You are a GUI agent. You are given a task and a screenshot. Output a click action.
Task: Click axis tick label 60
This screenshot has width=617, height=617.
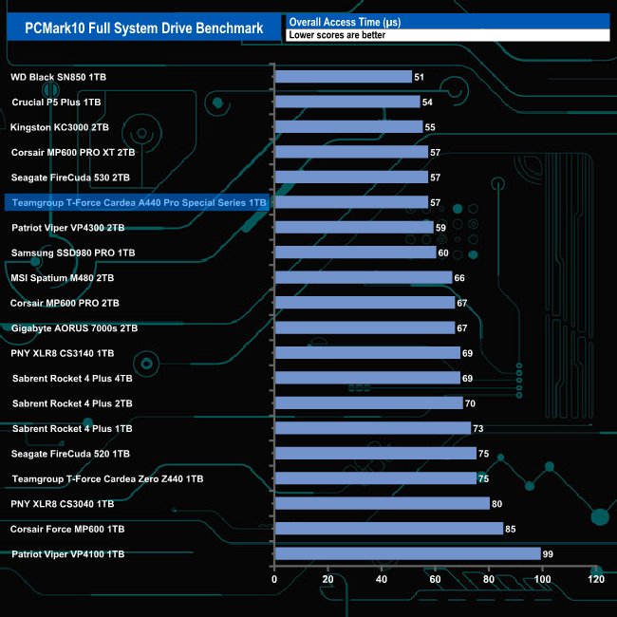click(x=435, y=579)
